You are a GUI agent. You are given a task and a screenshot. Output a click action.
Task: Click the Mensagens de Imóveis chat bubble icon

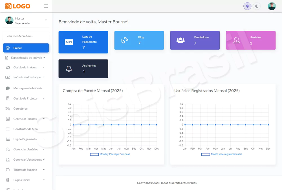click(8, 88)
